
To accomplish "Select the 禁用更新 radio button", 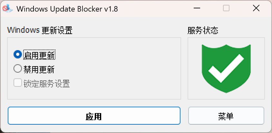I will click(x=18, y=69).
